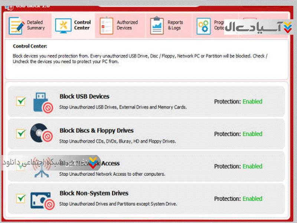Switch to the Authorized Devices tab label
This screenshot has height=223, width=297.
pyautogui.click(x=127, y=25)
